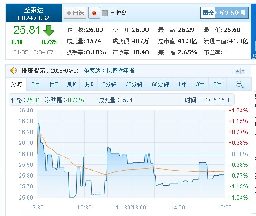
Task: Switch to the 日K chart tab
Action: point(54,84)
